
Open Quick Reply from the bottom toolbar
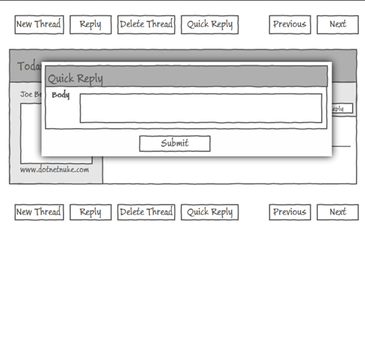tap(209, 212)
